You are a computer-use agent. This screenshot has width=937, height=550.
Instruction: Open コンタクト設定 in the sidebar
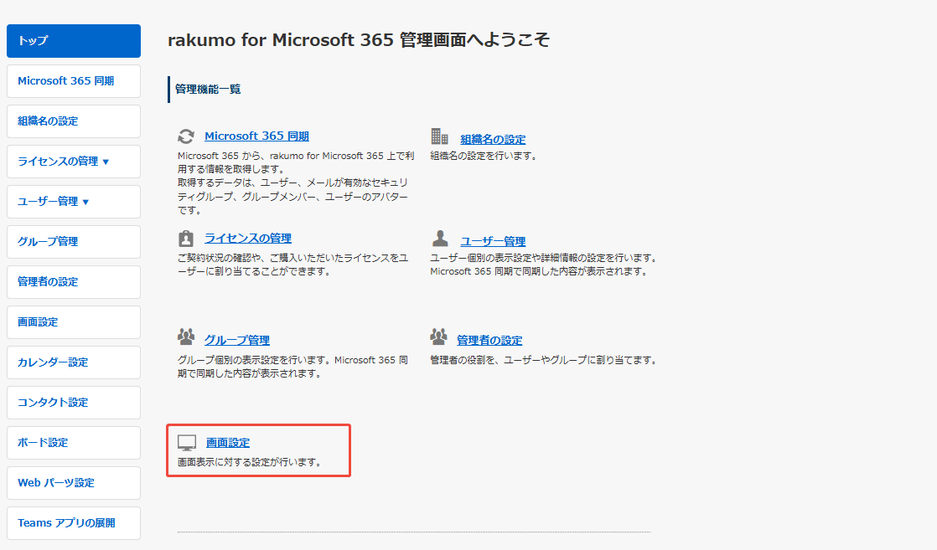[74, 403]
